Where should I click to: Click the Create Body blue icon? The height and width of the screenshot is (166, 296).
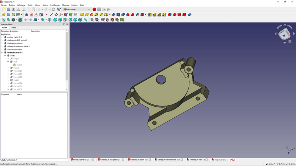point(27,15)
